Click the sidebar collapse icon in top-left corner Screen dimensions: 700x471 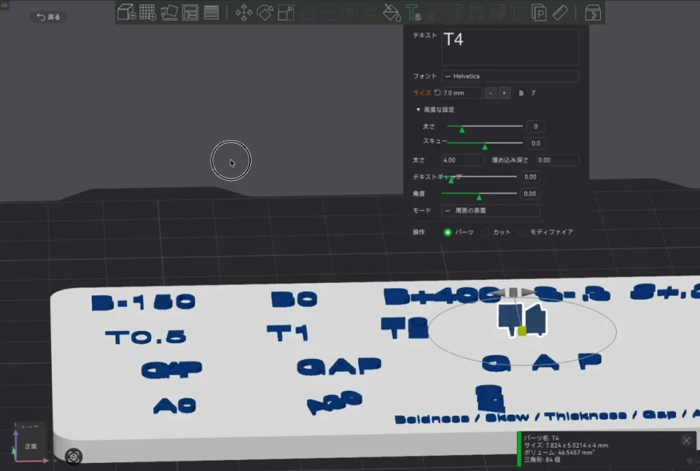point(4,5)
